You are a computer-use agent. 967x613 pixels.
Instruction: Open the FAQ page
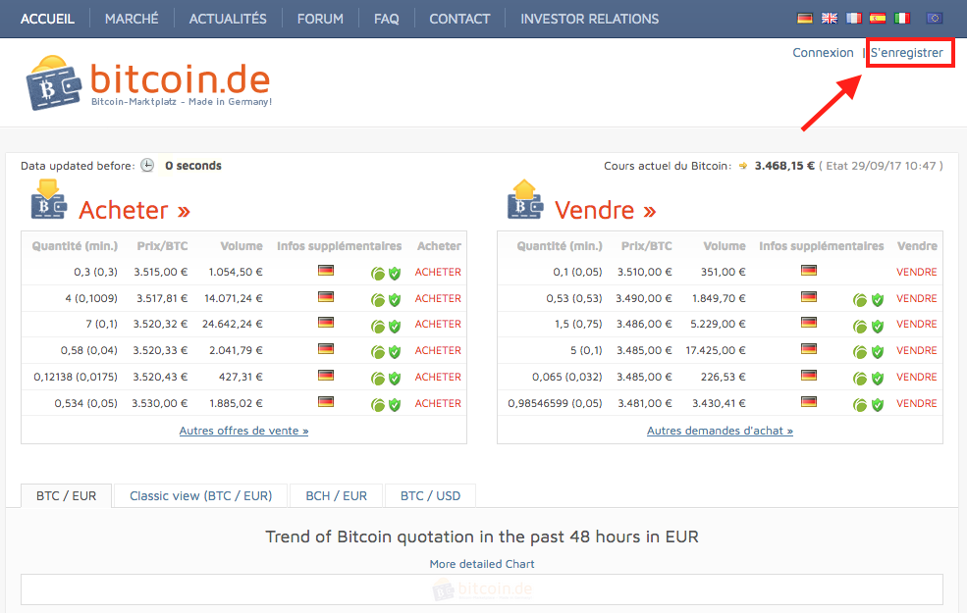point(386,19)
